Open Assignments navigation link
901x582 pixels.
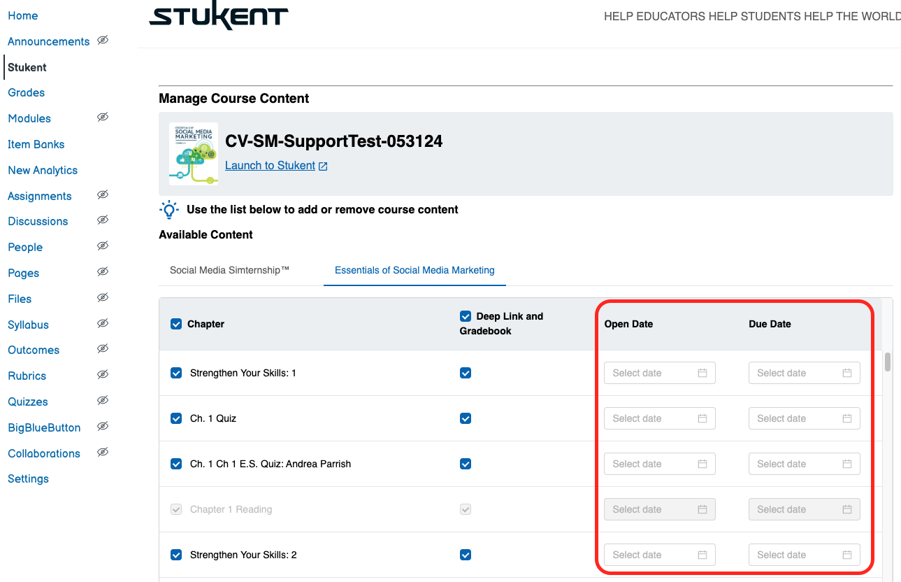(40, 196)
